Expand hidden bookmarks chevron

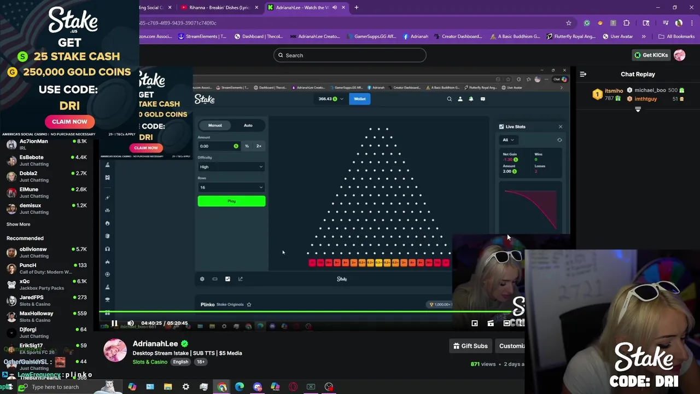pos(644,37)
